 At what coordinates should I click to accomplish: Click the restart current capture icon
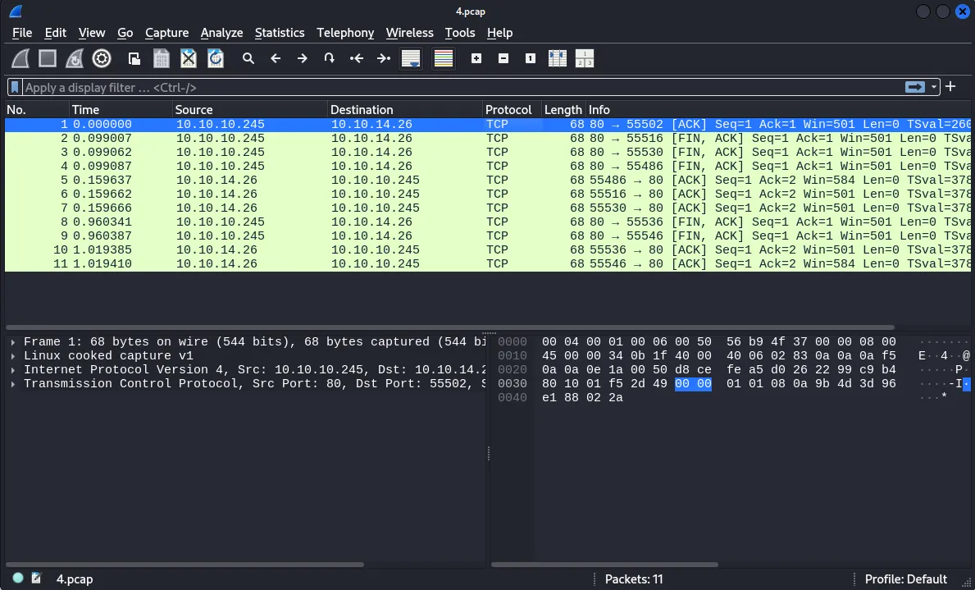point(75,58)
